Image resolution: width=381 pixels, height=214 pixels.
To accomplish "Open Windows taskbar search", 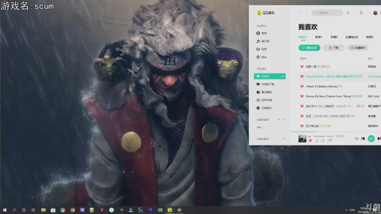I will tap(14, 210).
